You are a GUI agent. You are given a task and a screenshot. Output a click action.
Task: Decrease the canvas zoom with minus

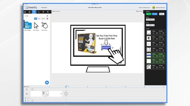pos(147,25)
